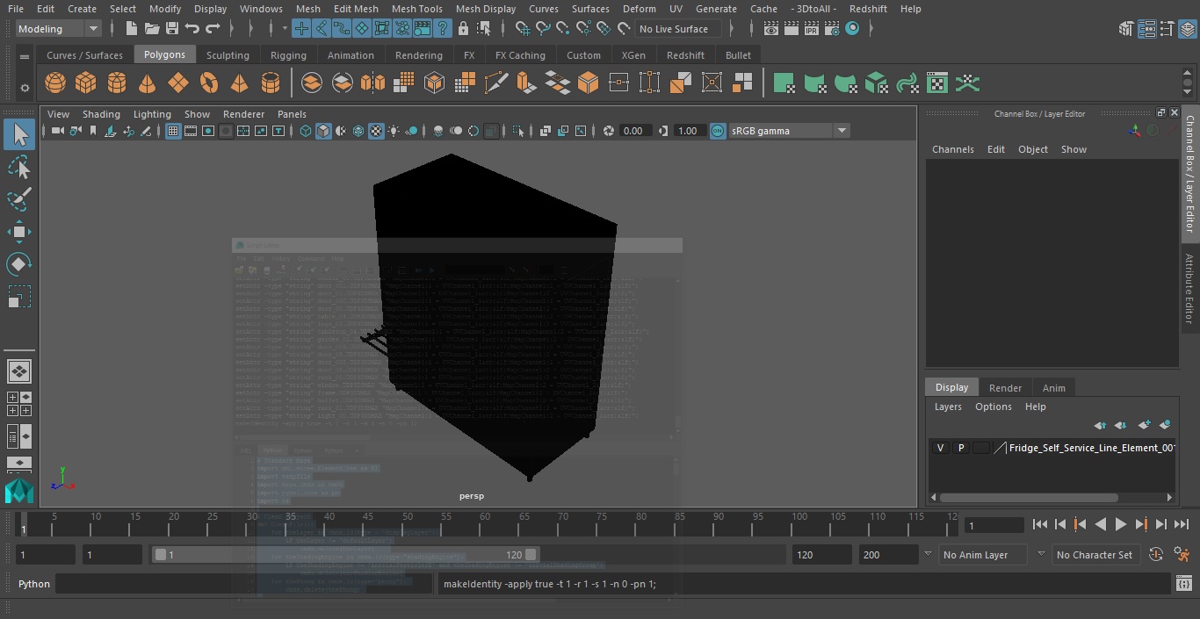
Task: Activate the Select tool in the toolbox
Action: [19, 134]
